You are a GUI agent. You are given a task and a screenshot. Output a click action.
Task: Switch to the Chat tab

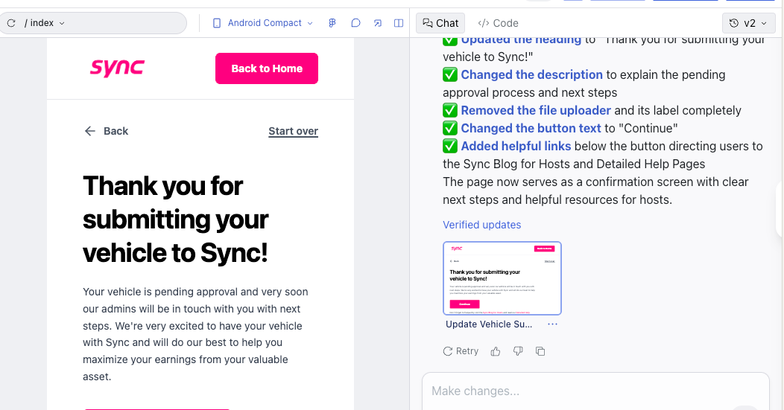point(440,23)
